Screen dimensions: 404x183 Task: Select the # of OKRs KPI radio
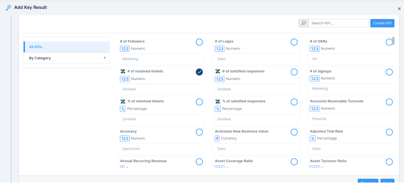pyautogui.click(x=389, y=42)
